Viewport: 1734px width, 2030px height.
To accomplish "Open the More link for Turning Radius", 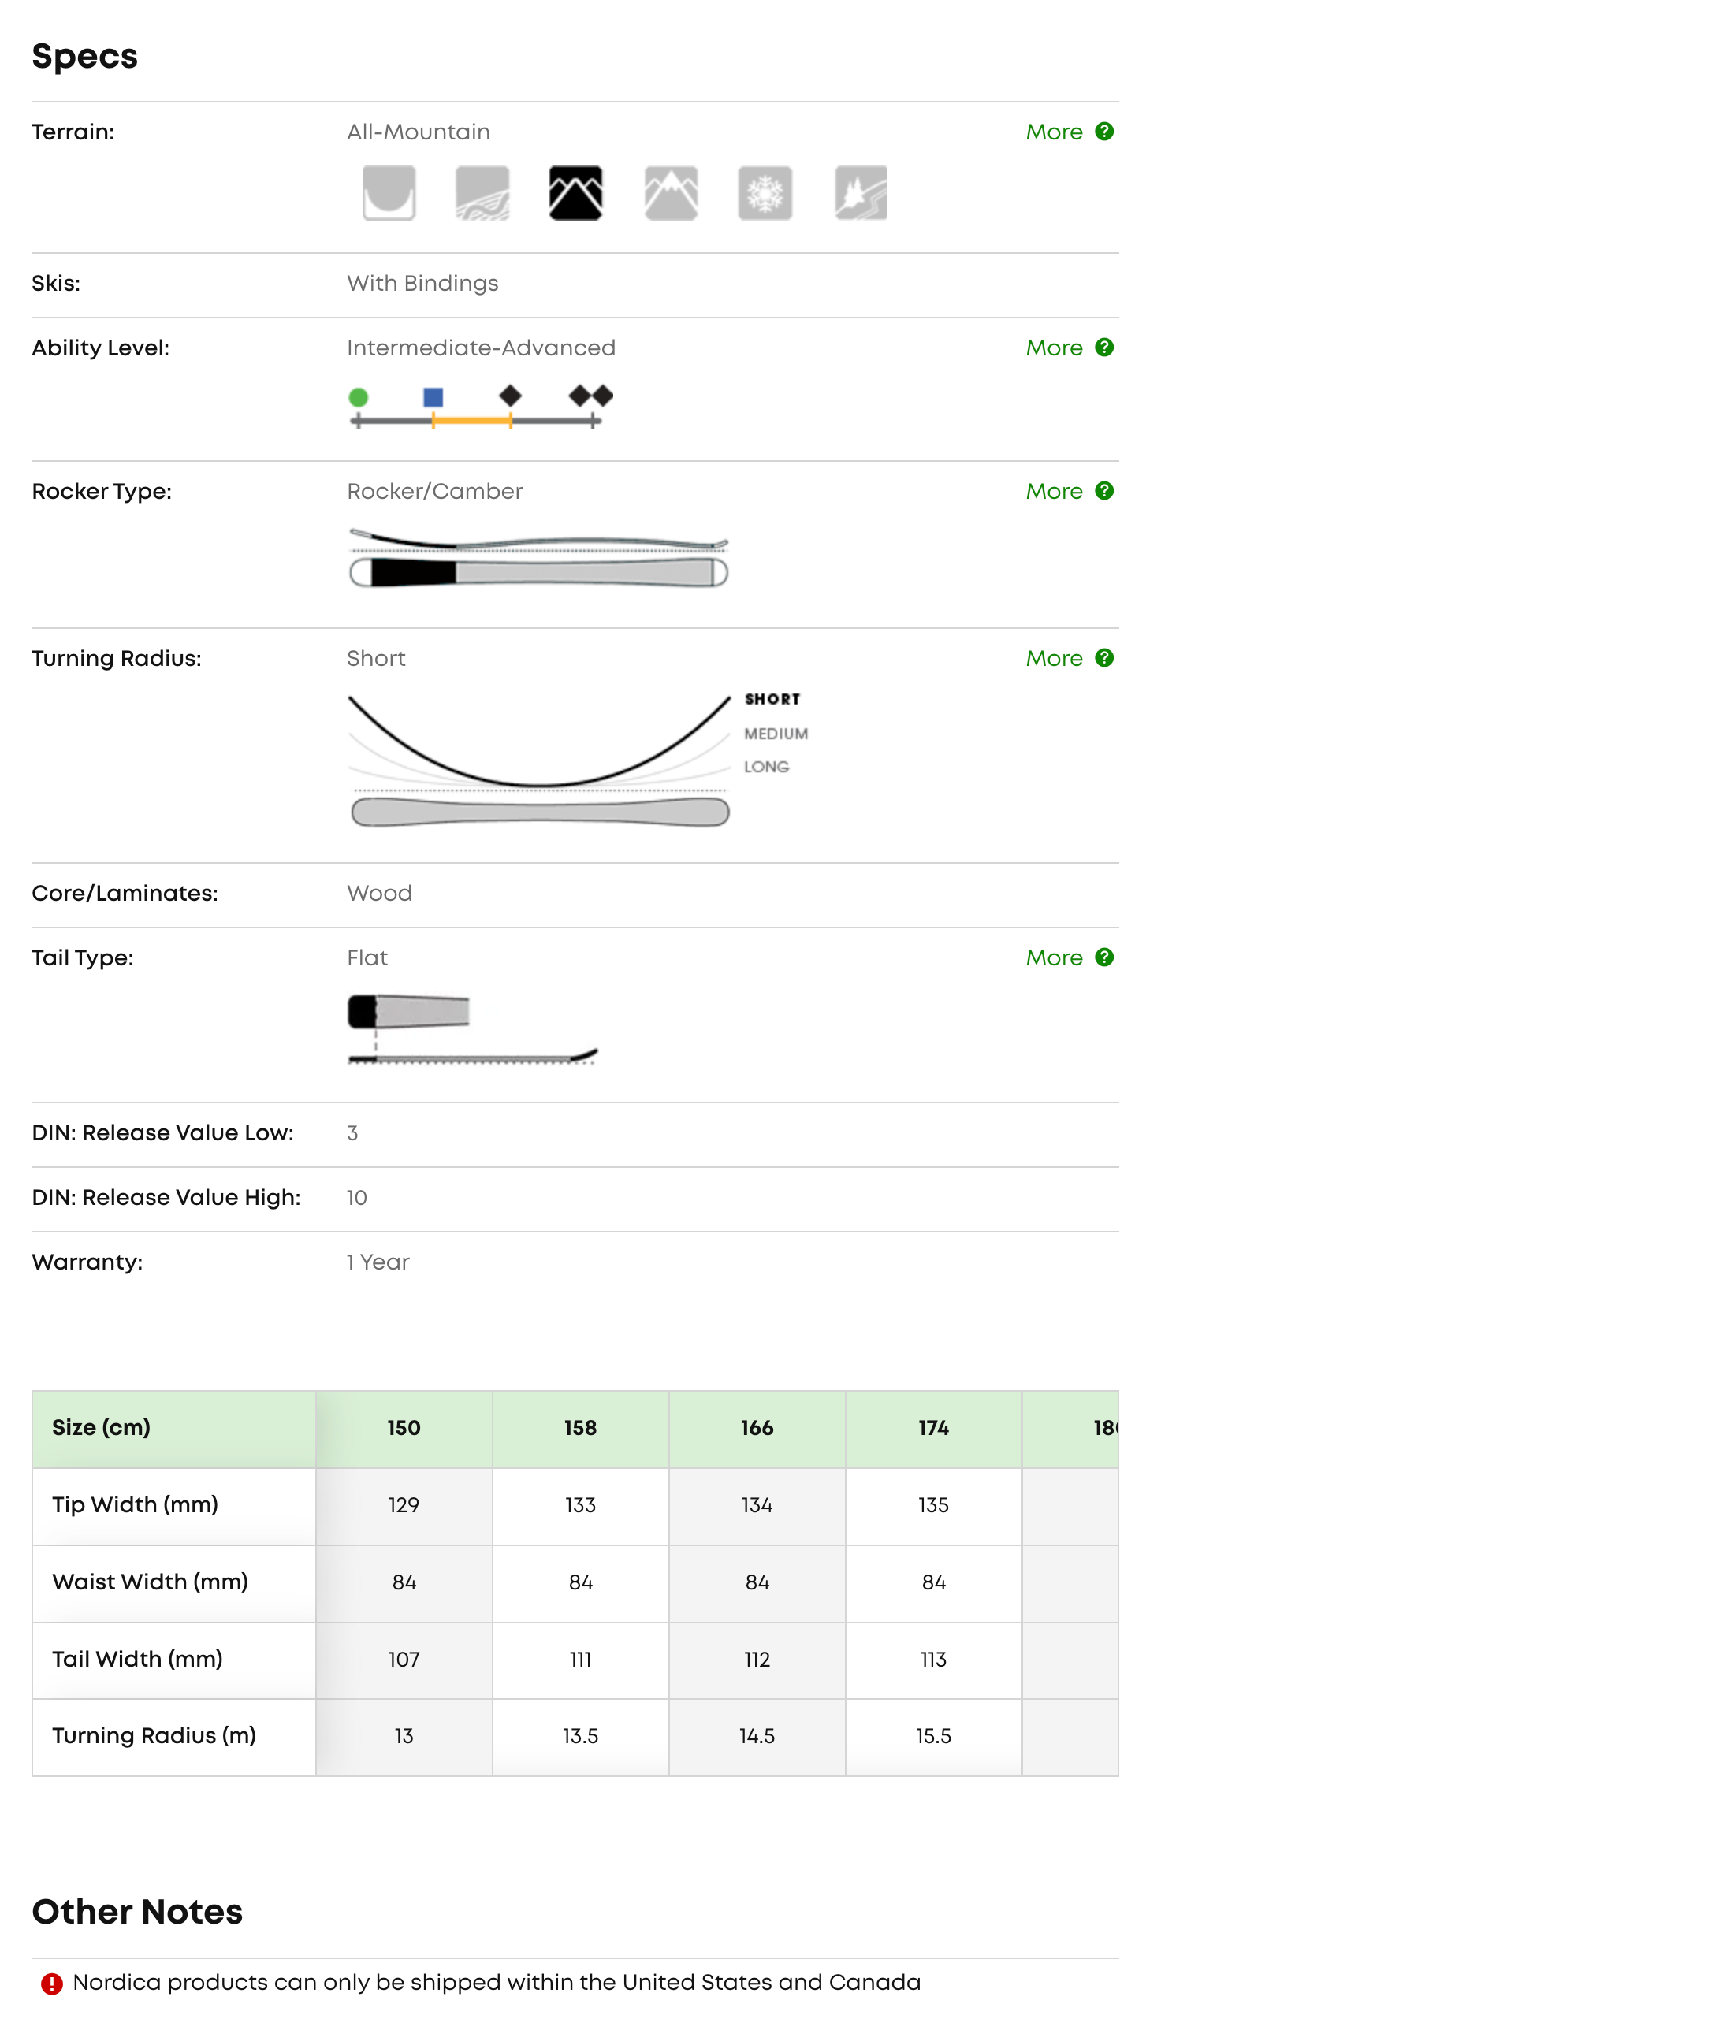I will coord(1053,658).
